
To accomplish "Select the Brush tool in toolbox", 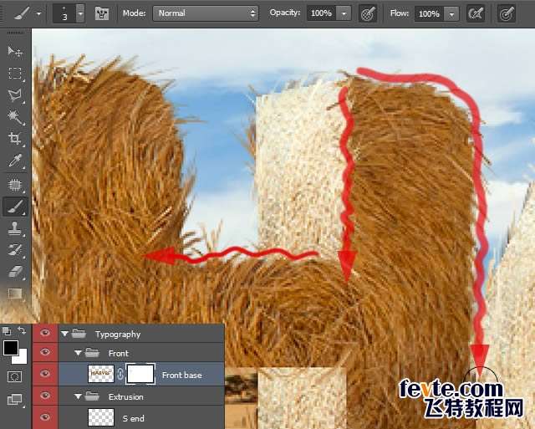I will (x=15, y=207).
